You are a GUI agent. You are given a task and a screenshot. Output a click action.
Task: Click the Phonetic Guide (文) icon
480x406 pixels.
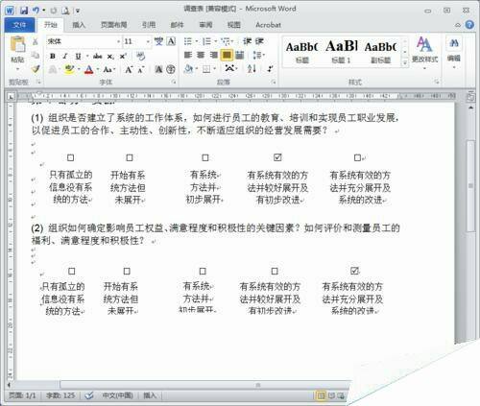pos(159,41)
